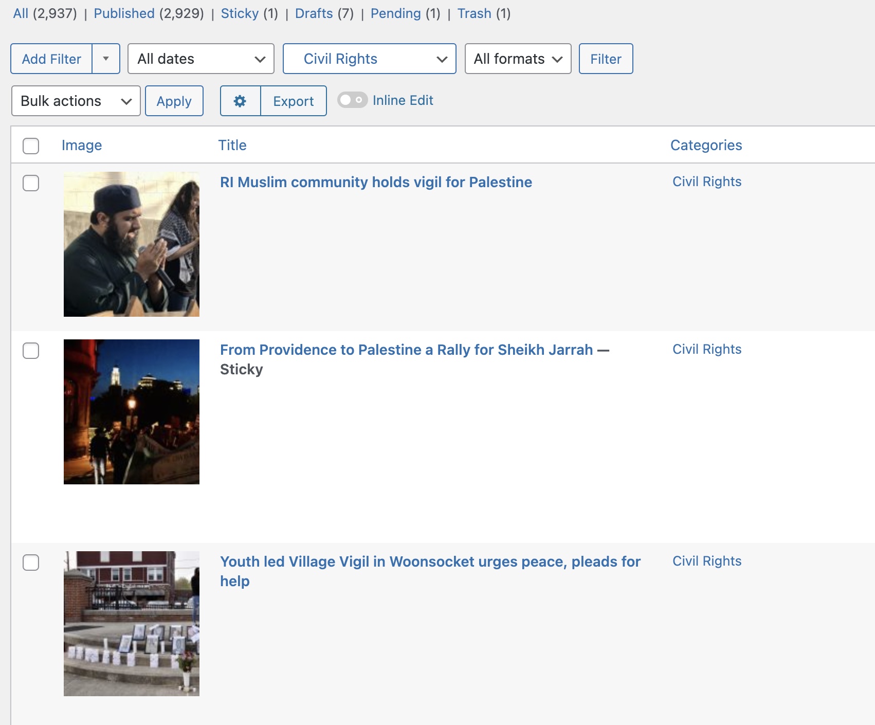Sort by the Title column header
The image size is (875, 725).
click(232, 145)
